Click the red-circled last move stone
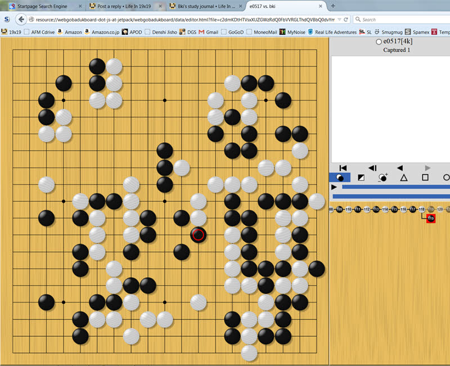The width and height of the screenshot is (450, 366). coord(198,235)
